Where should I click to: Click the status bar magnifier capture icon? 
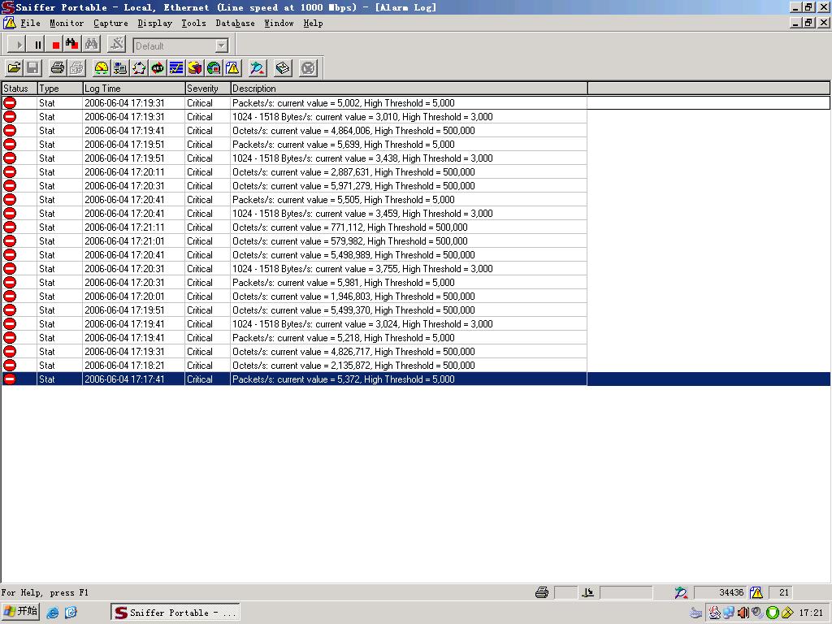681,592
